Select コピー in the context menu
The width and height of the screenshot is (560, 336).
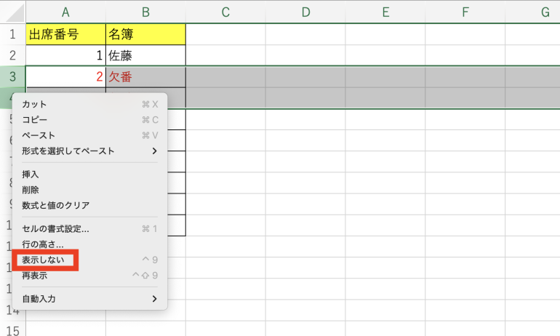[x=34, y=120]
